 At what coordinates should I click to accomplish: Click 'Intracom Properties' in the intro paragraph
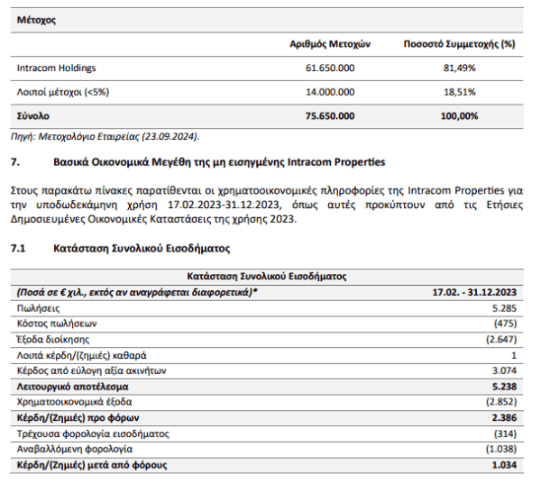click(x=455, y=190)
